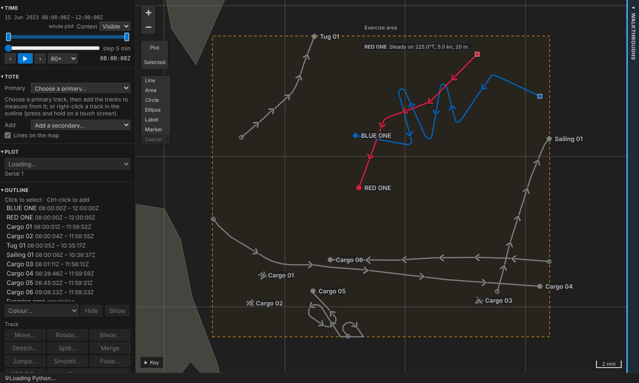The height and width of the screenshot is (383, 639).
Task: Select Tug 01 in the outline list
Action: coord(46,245)
